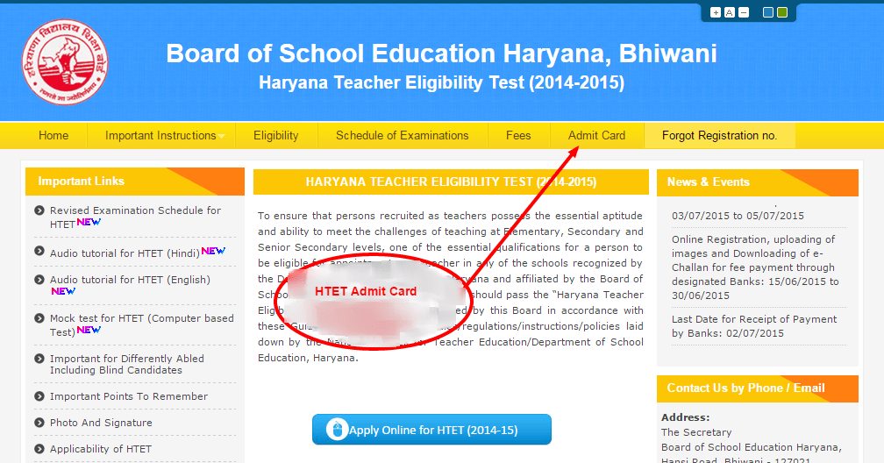Click bullet icon beside Audio tutorial (Hindi)

click(39, 251)
